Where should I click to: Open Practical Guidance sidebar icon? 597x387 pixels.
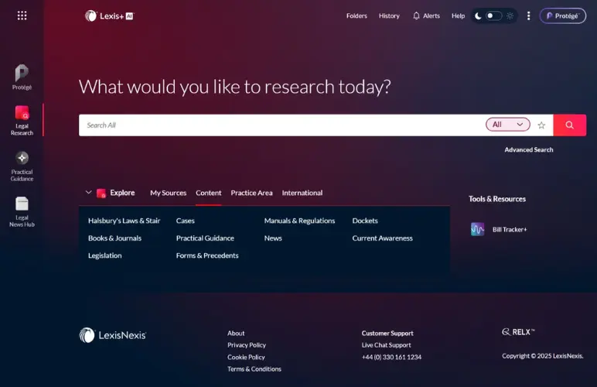(22, 165)
